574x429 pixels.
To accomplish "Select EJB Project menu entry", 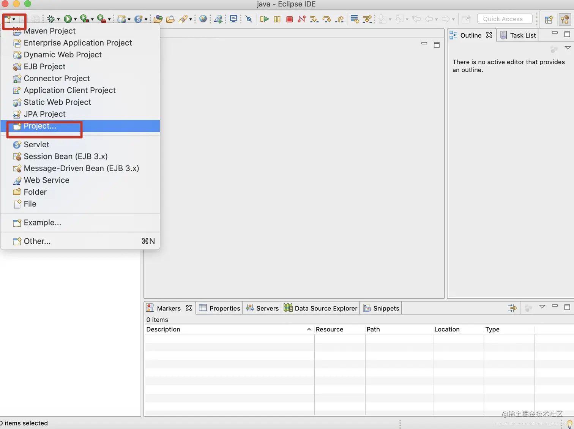I will click(x=80, y=66).
